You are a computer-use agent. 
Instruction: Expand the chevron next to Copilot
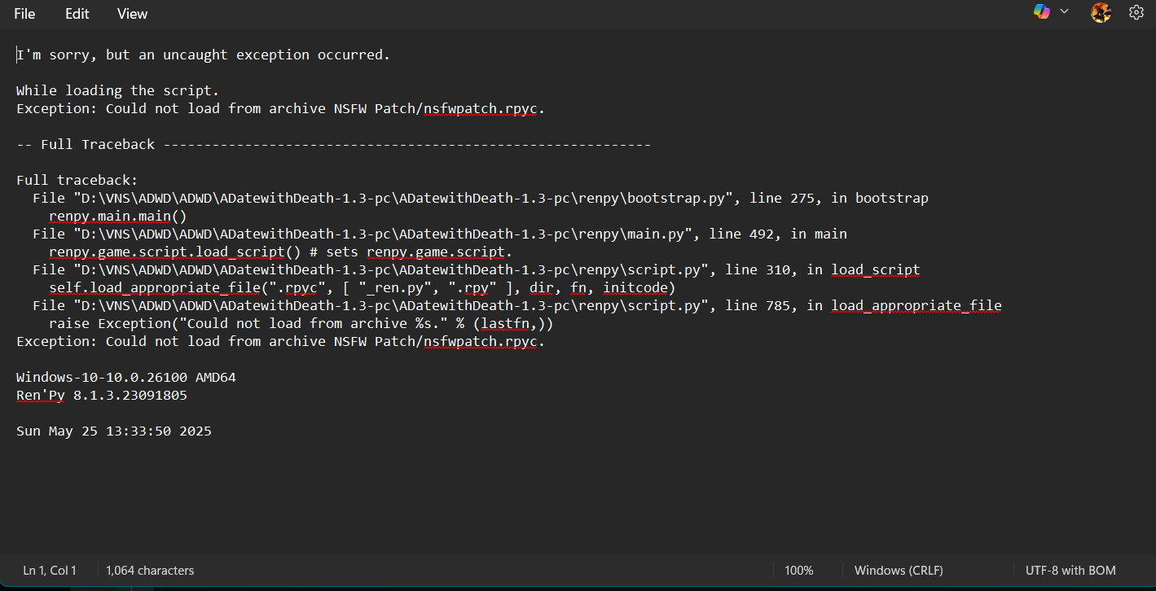click(x=1064, y=12)
